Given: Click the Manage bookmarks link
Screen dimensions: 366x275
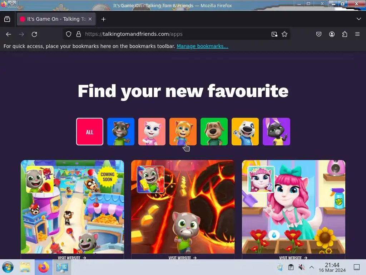Looking at the screenshot, I should pos(202,46).
